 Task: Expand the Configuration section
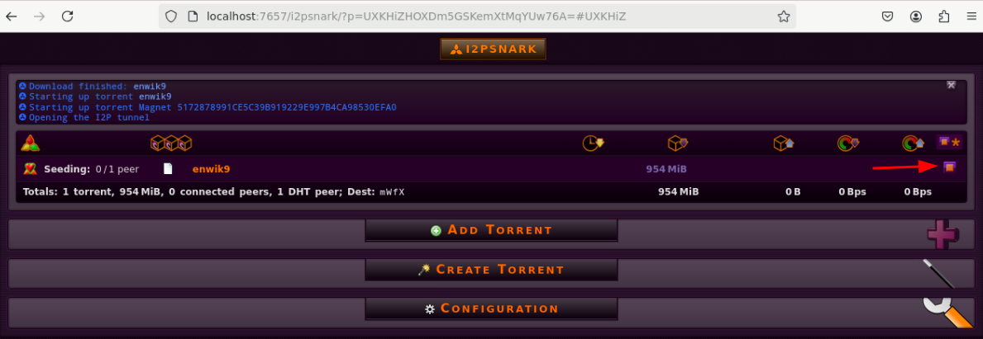[491, 309]
